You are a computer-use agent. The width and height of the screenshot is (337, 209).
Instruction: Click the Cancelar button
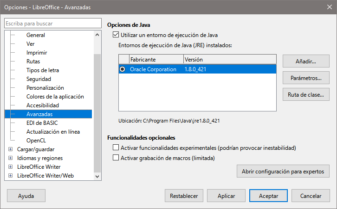pos(311,196)
